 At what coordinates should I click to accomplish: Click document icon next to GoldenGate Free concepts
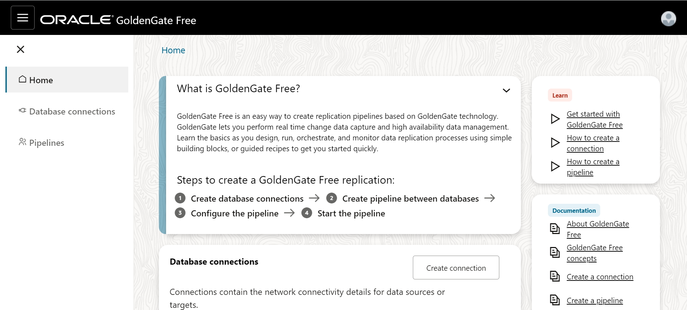tap(555, 252)
